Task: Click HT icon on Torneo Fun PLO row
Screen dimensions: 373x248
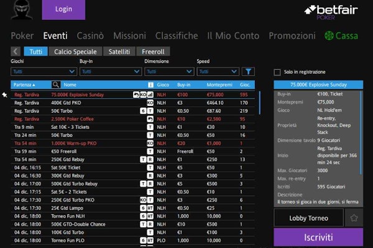Action: coord(150,241)
